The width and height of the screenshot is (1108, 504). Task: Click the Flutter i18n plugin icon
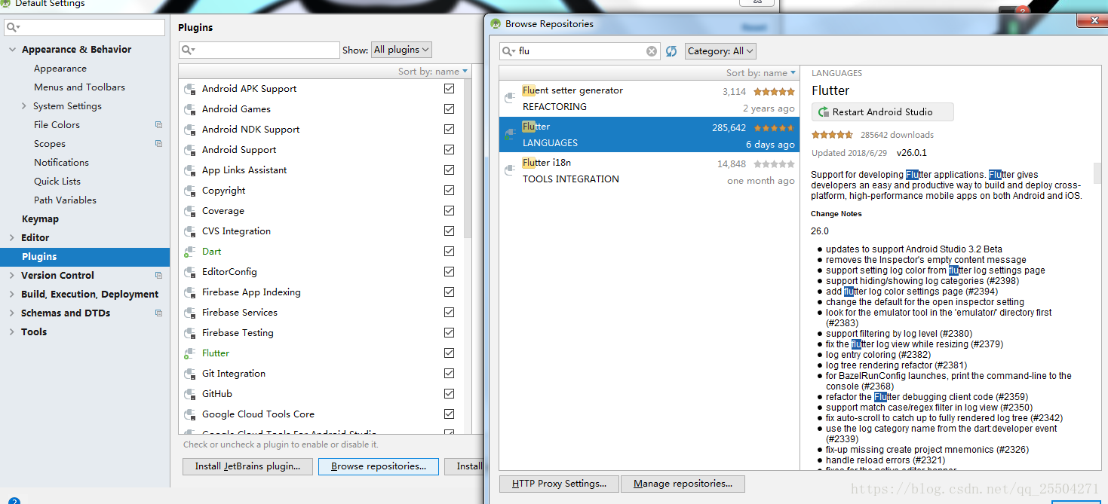click(x=511, y=171)
